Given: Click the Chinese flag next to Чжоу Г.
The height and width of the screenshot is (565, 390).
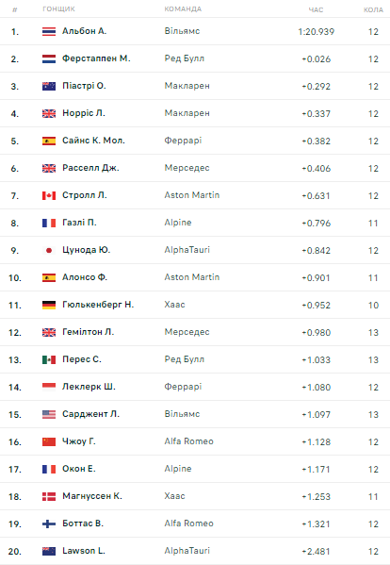Looking at the screenshot, I should pos(49,441).
